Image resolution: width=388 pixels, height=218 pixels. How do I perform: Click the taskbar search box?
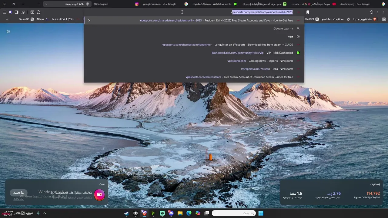[x=233, y=213]
